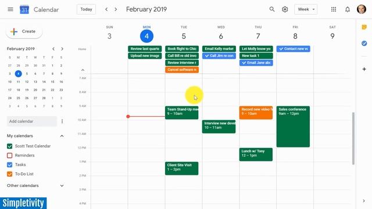Viewport: 372px width, 209px height.
Task: Go to the previous week arrow
Action: (106, 9)
